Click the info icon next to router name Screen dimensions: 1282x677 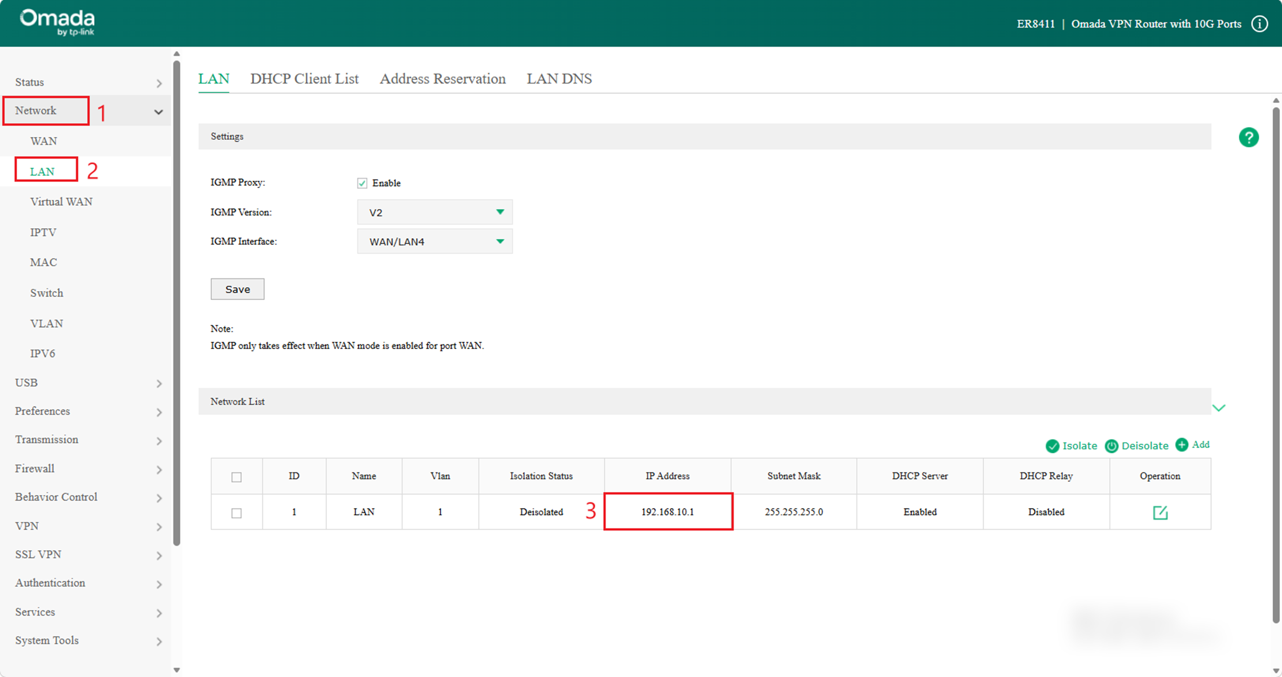click(x=1259, y=24)
